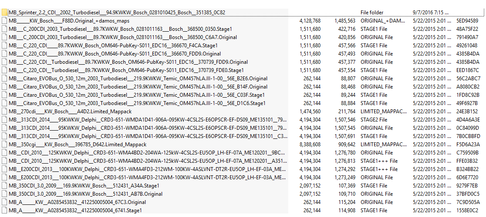Select the file name ending 370739_FDE0.Stage1
Screen dimensions: 486x217
click(x=126, y=70)
